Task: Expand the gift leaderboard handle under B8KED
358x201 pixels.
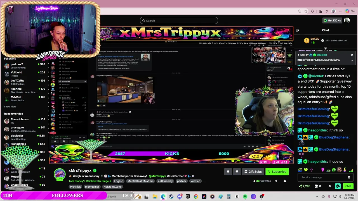Action: tap(325, 48)
